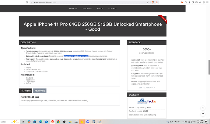Open ABOUT US in seller nav

tap(73, 8)
